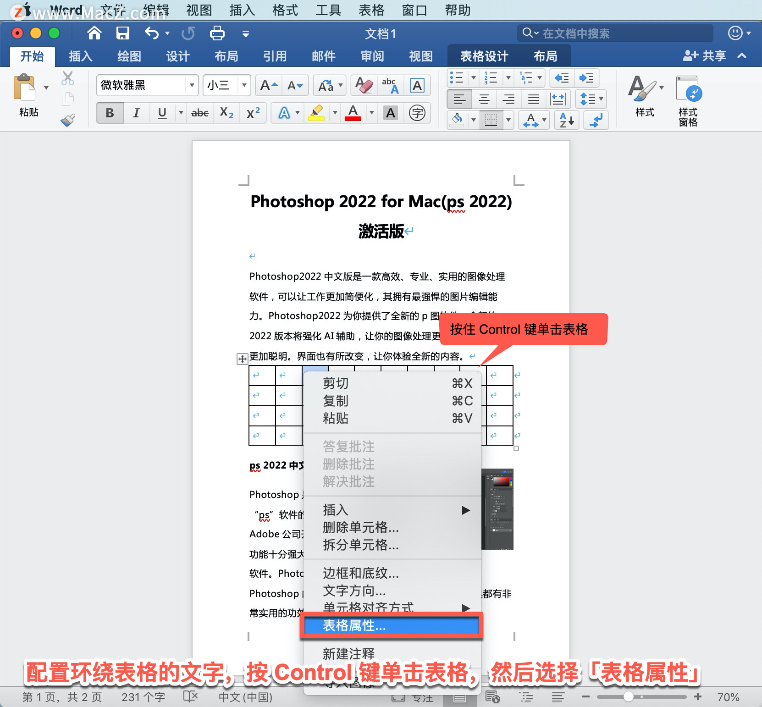
Task: Apply red font color
Action: [353, 113]
